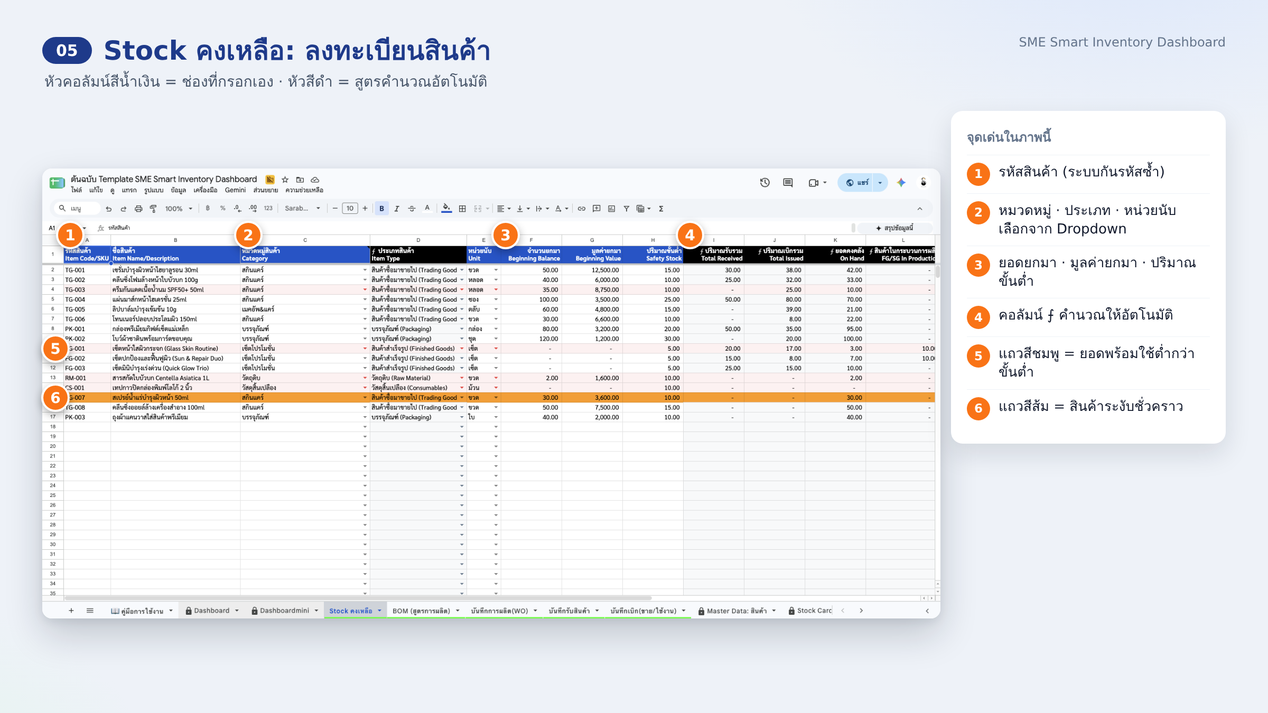This screenshot has width=1268, height=713.
Task: Open the แทรก menu
Action: point(129,190)
